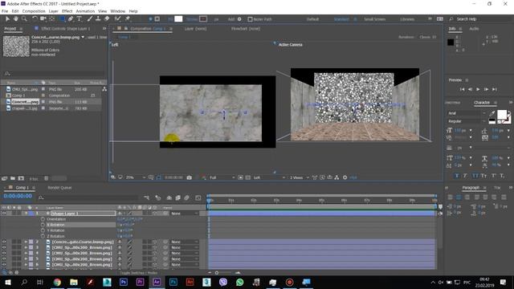Image resolution: width=514 pixels, height=289 pixels.
Task: Select the Brush tool
Action: pyautogui.click(x=90, y=19)
